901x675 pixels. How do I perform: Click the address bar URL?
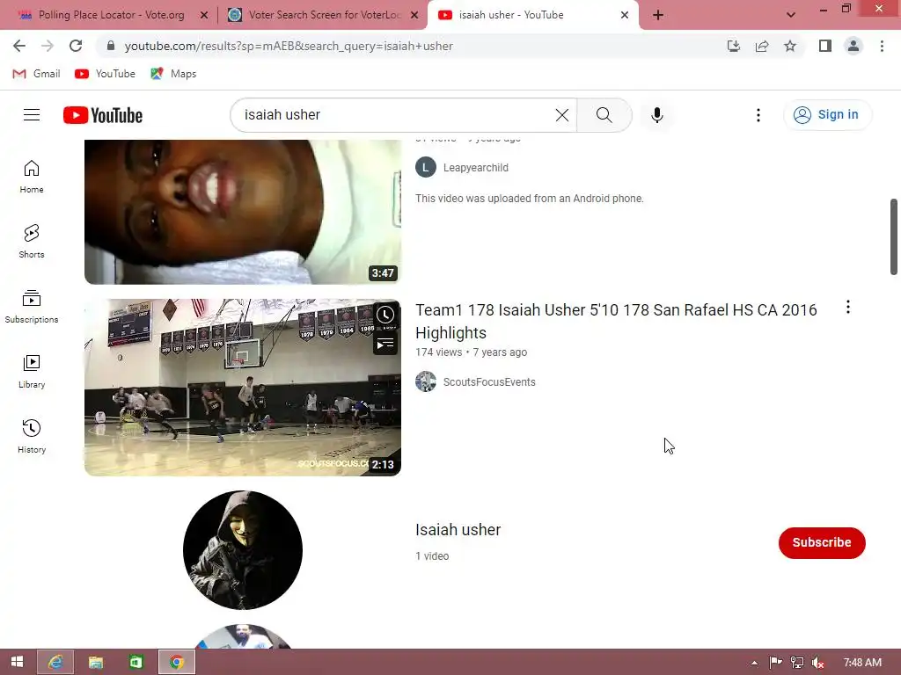(x=289, y=46)
